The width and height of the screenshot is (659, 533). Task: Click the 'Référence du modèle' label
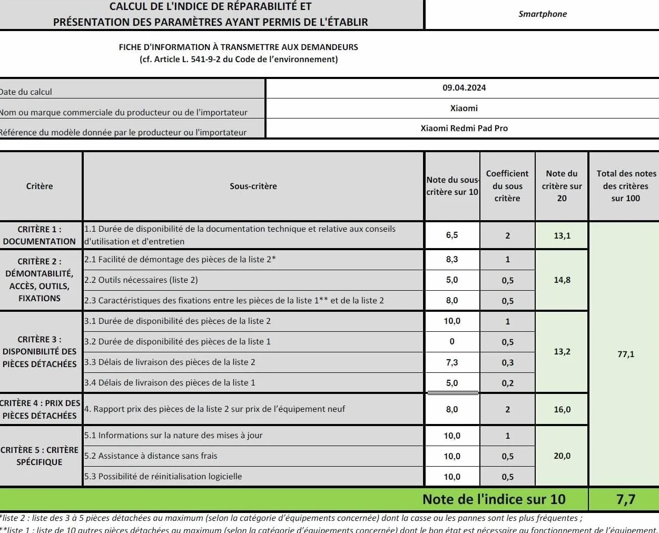123,132
